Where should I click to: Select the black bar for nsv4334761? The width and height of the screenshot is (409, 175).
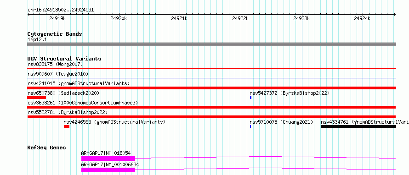[x=358, y=126]
